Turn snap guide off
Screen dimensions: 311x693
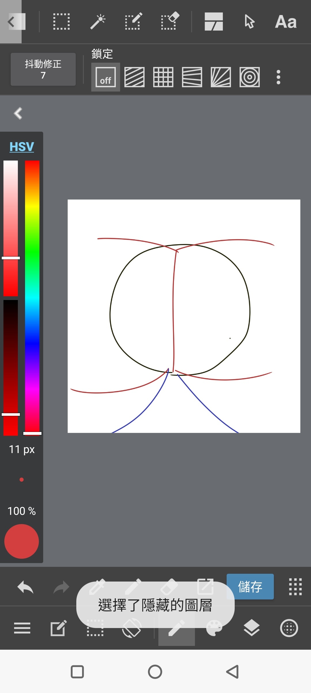click(x=106, y=77)
